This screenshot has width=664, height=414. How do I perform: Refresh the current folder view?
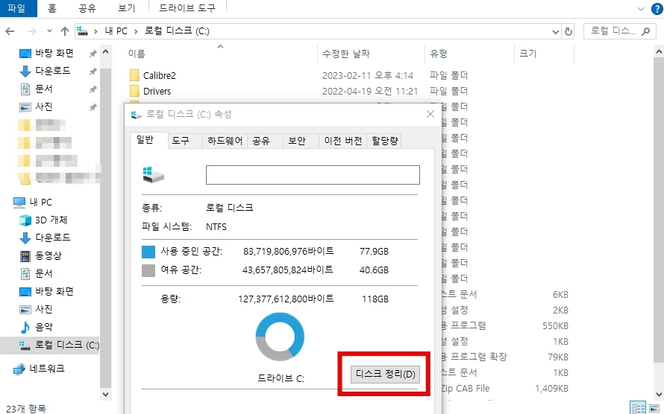(569, 32)
